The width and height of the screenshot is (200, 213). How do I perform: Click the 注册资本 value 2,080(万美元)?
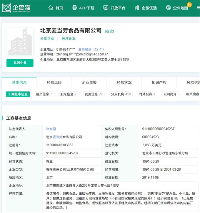(152, 145)
